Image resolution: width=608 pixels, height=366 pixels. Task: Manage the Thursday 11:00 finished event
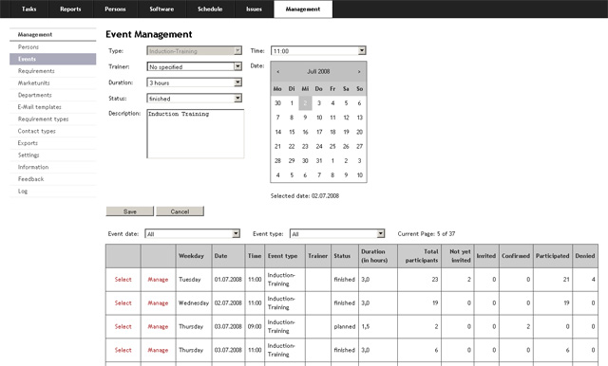coord(158,350)
